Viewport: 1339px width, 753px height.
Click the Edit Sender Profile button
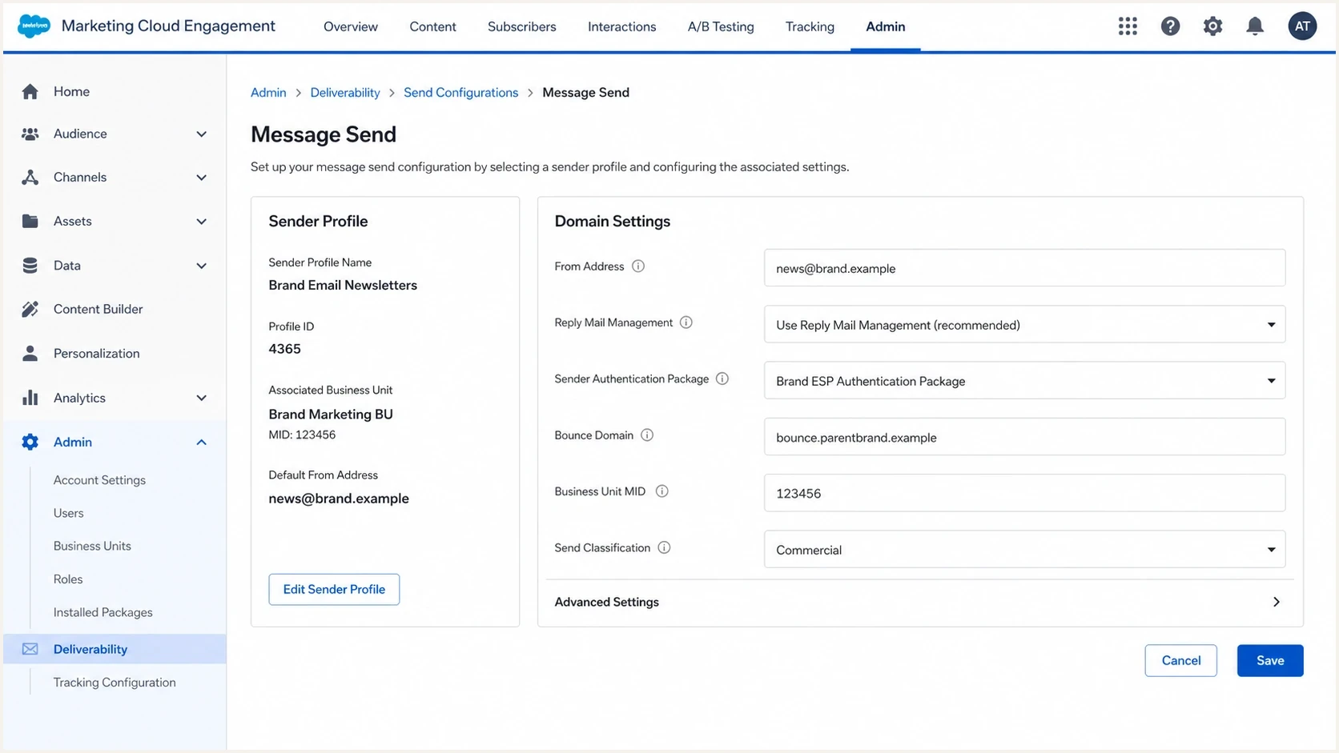[334, 589]
